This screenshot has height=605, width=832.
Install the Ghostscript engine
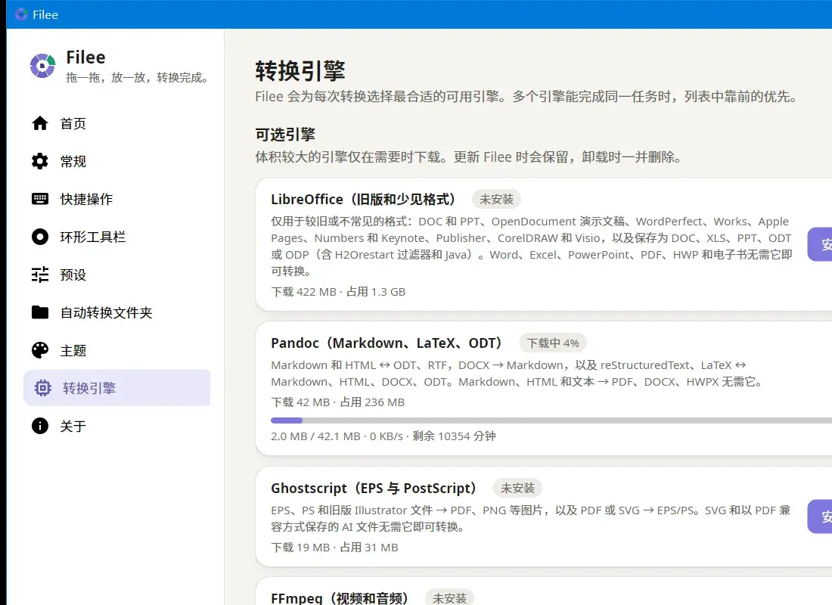point(821,517)
